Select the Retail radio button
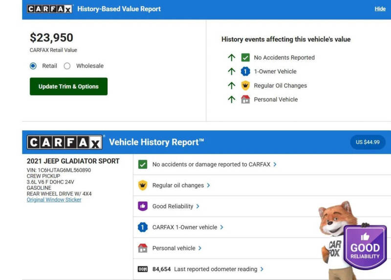Viewport: 391px width, 280px height. click(x=33, y=66)
